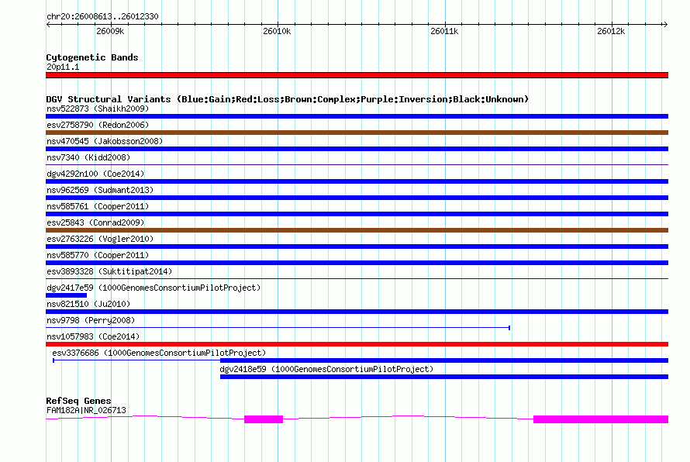Click FAM182A|NR_026713 gene label
This screenshot has height=462, width=690.
(86, 411)
